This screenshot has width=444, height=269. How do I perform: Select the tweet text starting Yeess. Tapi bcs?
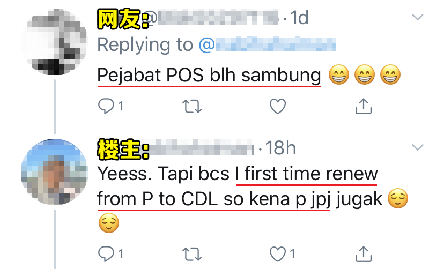point(253,198)
